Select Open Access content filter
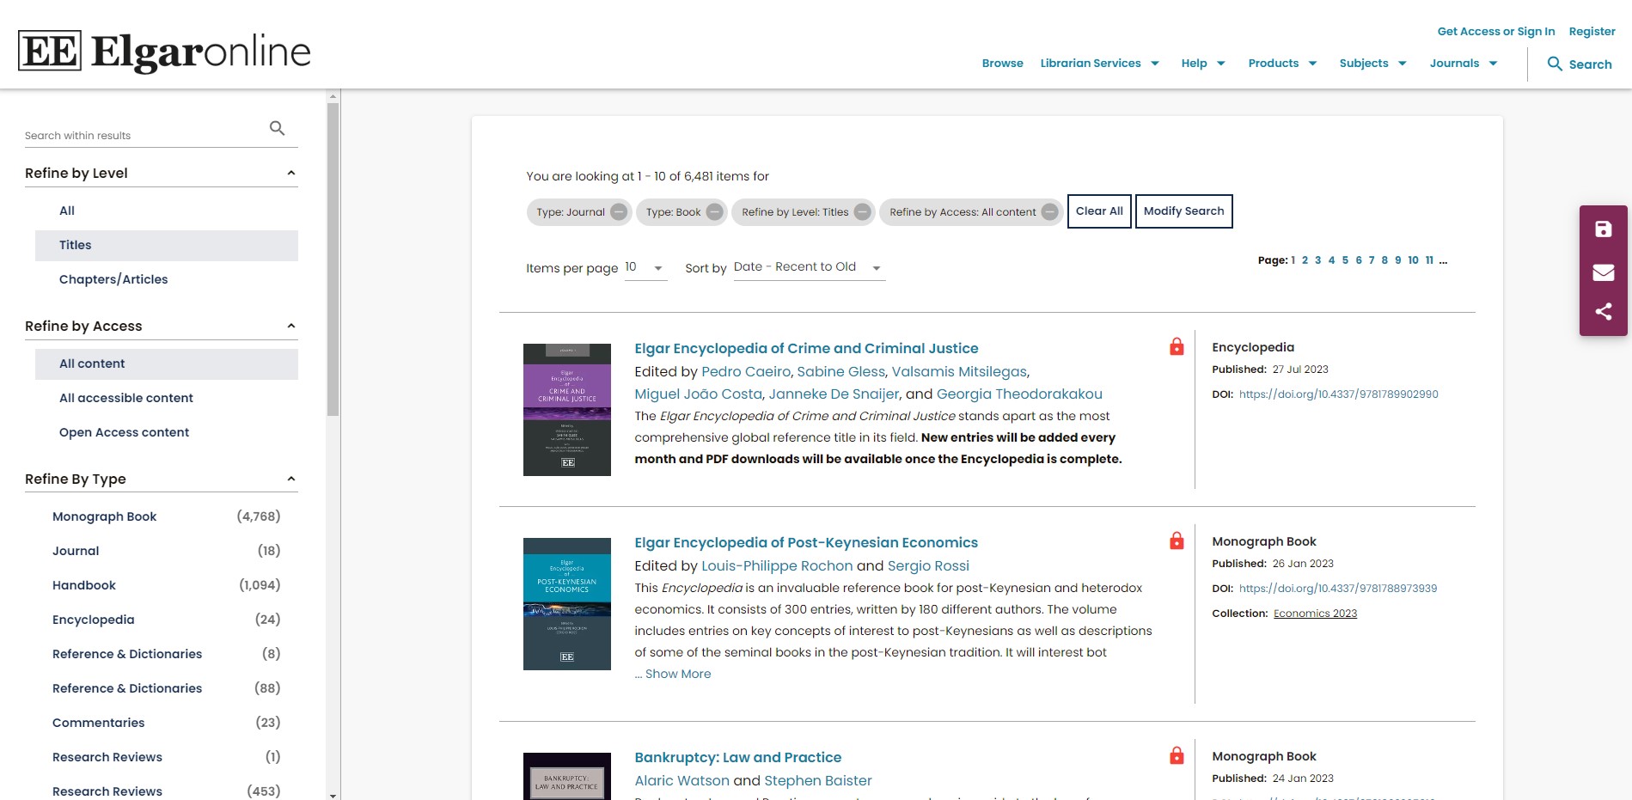Viewport: 1632px width, 800px height. tap(167, 432)
